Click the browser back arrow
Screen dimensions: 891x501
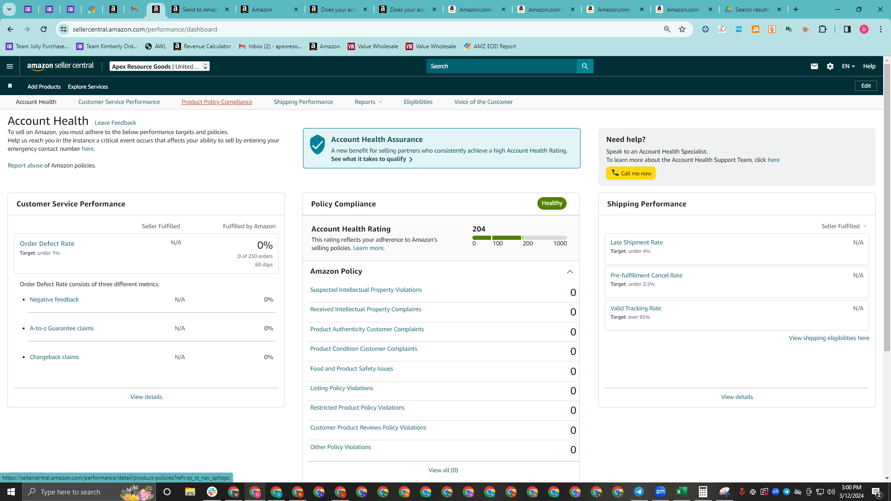(10, 29)
